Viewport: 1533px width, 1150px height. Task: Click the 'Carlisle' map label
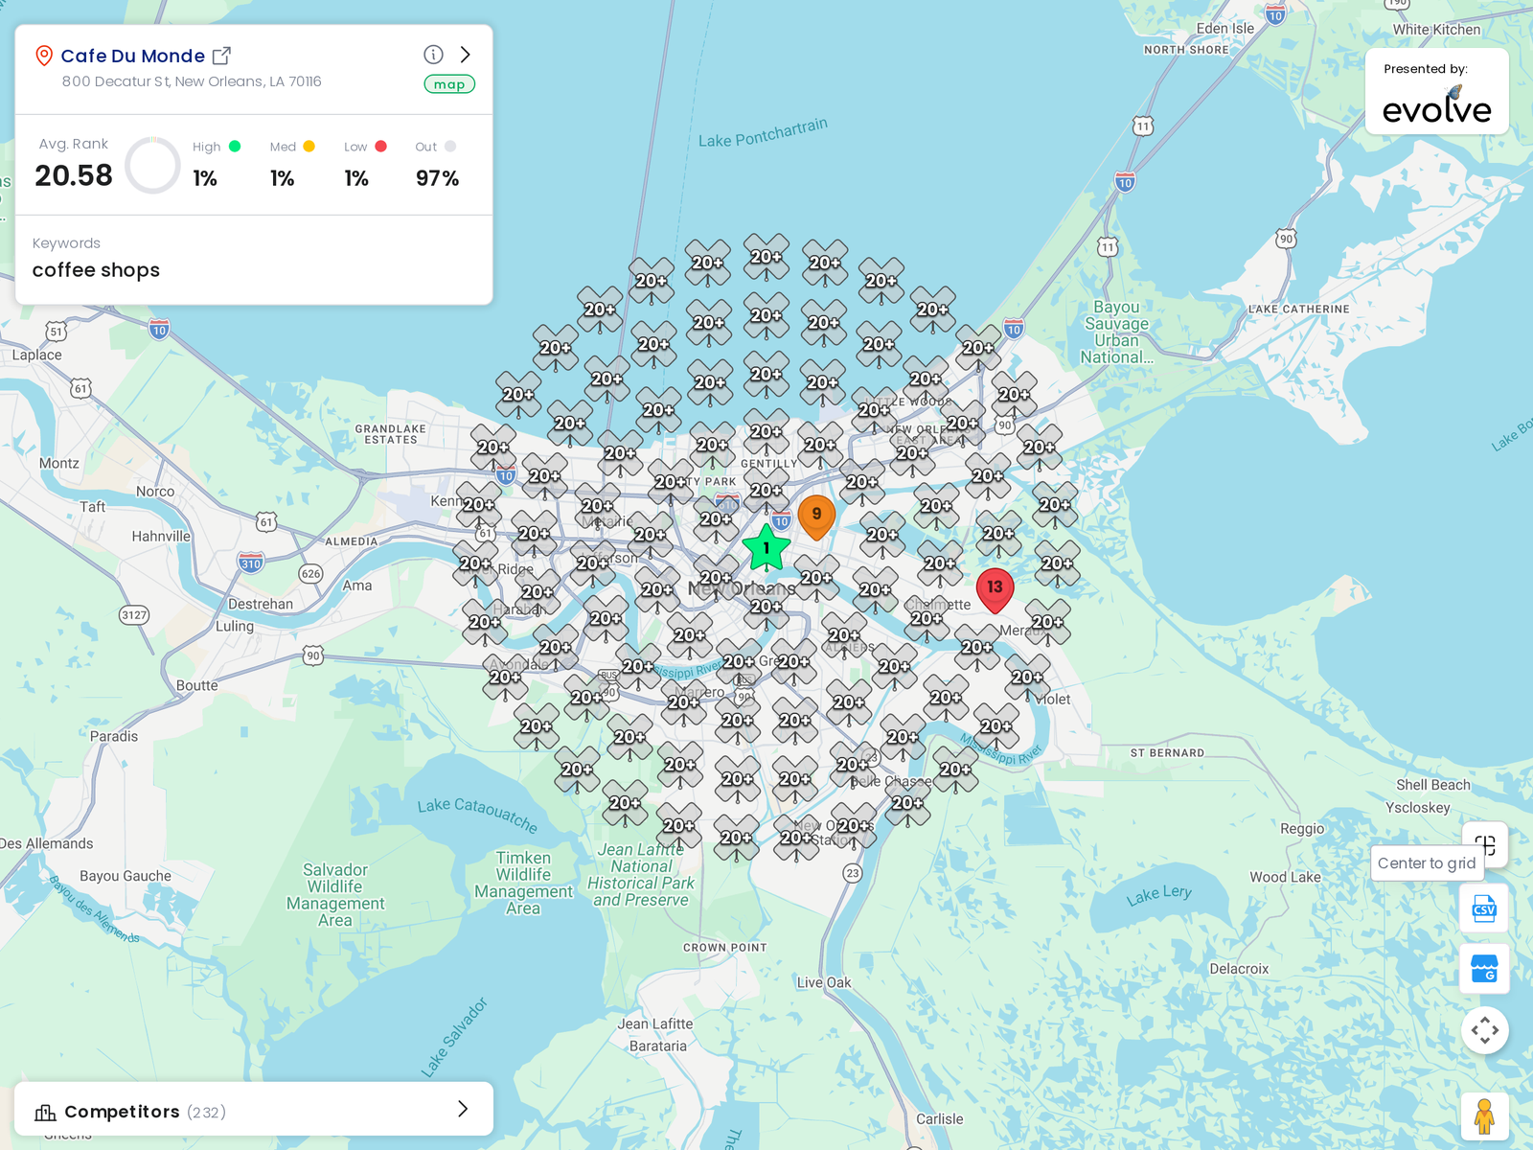[x=940, y=1118]
